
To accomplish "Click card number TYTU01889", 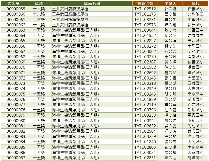I will [x=145, y=99].
